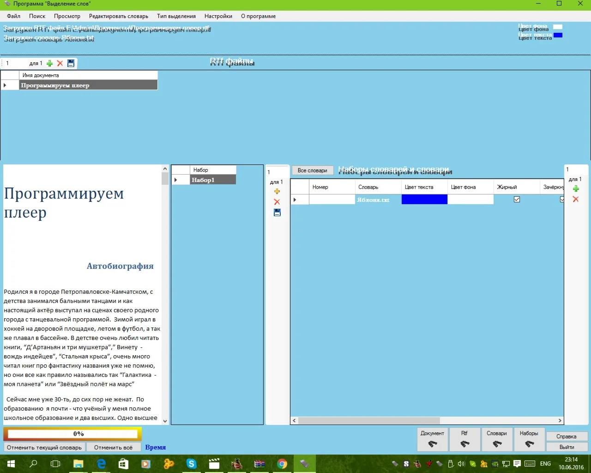Click blue Цвет текста cell for Яблоня.txt
Viewport: 591px width, 473px height.
click(x=424, y=200)
